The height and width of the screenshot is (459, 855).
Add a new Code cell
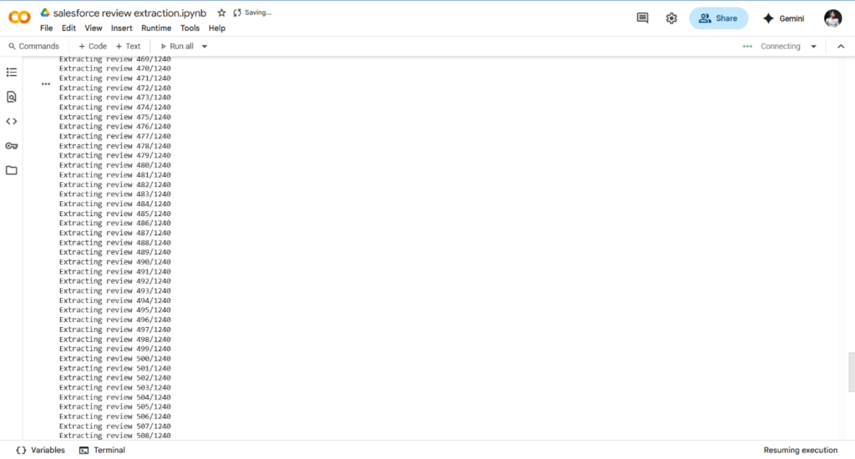(x=93, y=47)
